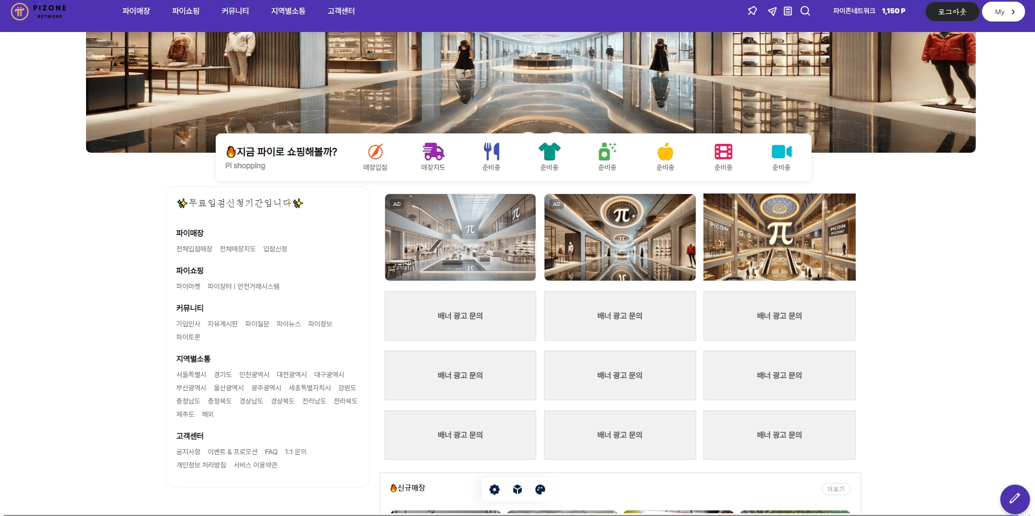This screenshot has width=1035, height=516.
Task: Click the first AD mall banner thumbnail
Action: (460, 237)
